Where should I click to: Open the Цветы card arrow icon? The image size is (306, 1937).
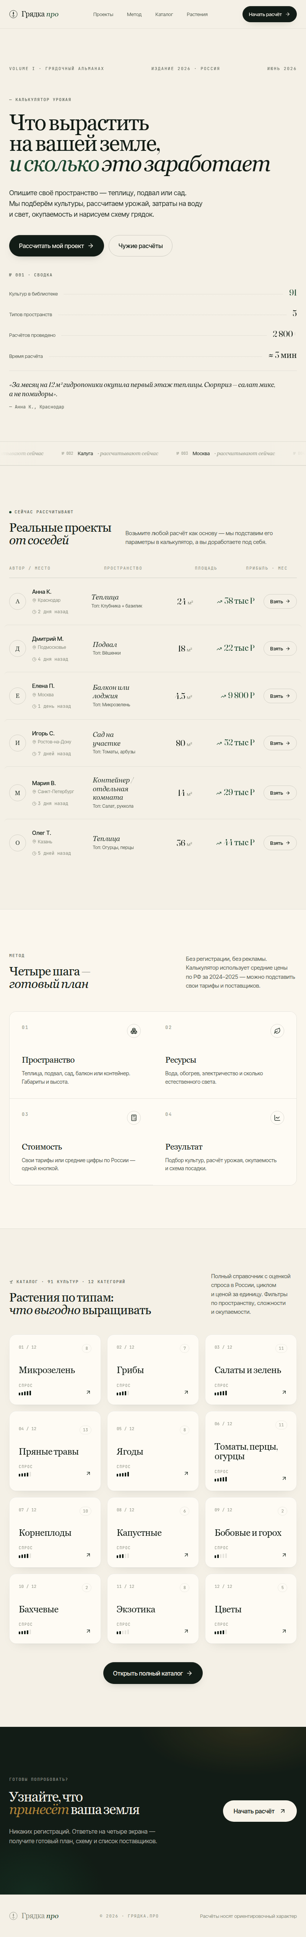point(283,1632)
